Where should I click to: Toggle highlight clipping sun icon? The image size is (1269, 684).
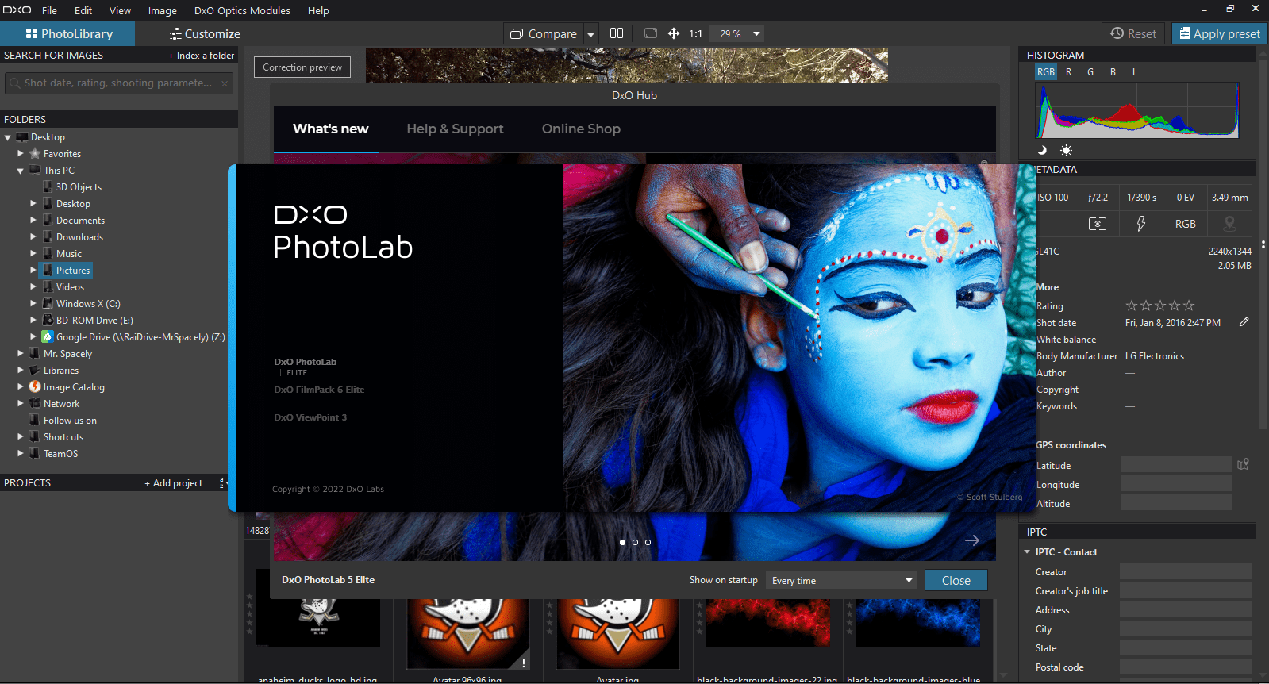tap(1066, 150)
